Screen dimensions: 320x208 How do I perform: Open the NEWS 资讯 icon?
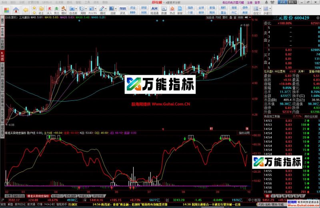[x=123, y=10]
